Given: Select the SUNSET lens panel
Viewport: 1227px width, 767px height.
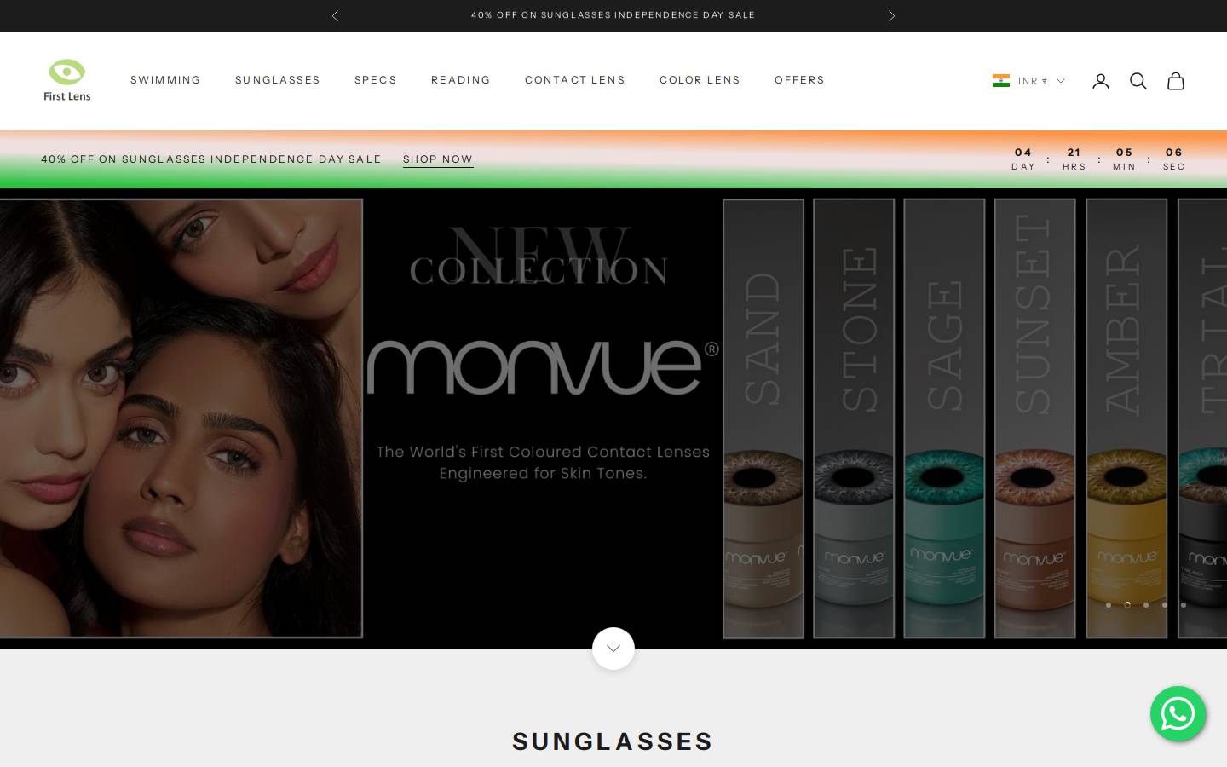Looking at the screenshot, I should pyautogui.click(x=1035, y=418).
